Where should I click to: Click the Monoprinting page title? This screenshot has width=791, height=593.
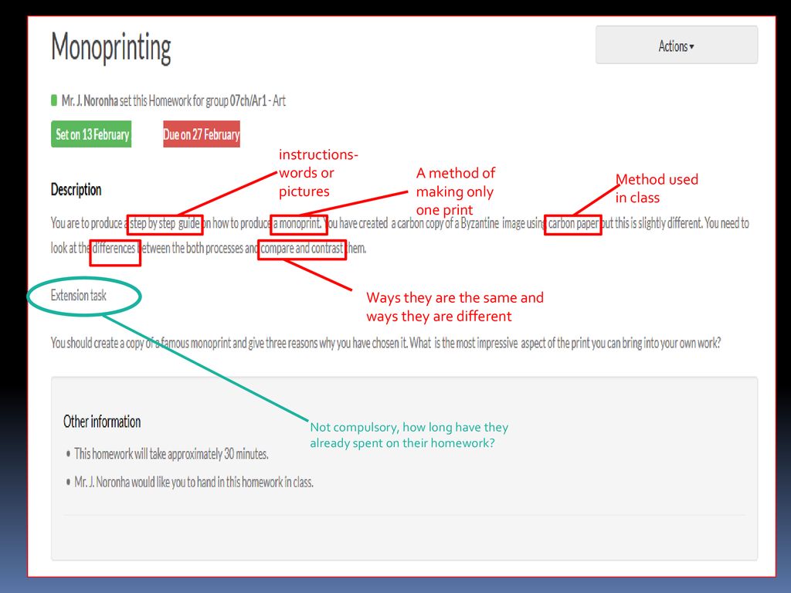tap(111, 47)
